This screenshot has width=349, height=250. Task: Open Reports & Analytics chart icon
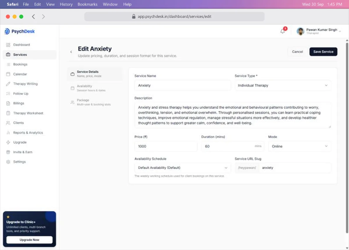click(8, 133)
